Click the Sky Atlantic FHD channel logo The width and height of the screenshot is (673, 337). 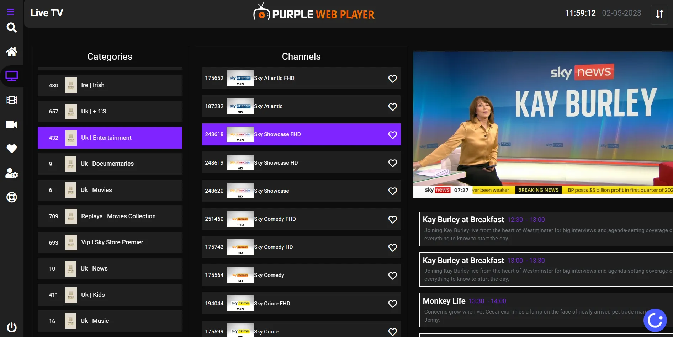(240, 78)
